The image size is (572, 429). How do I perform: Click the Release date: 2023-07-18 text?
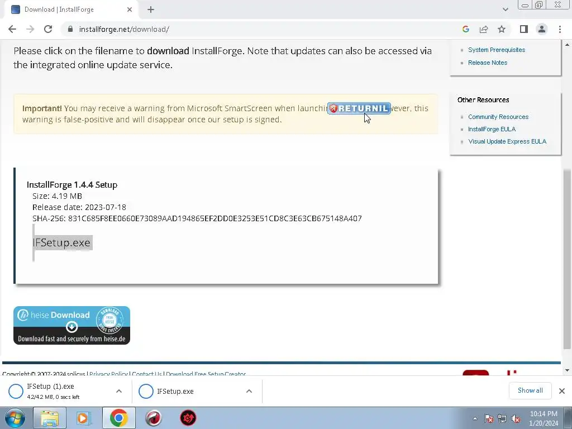pyautogui.click(x=79, y=207)
